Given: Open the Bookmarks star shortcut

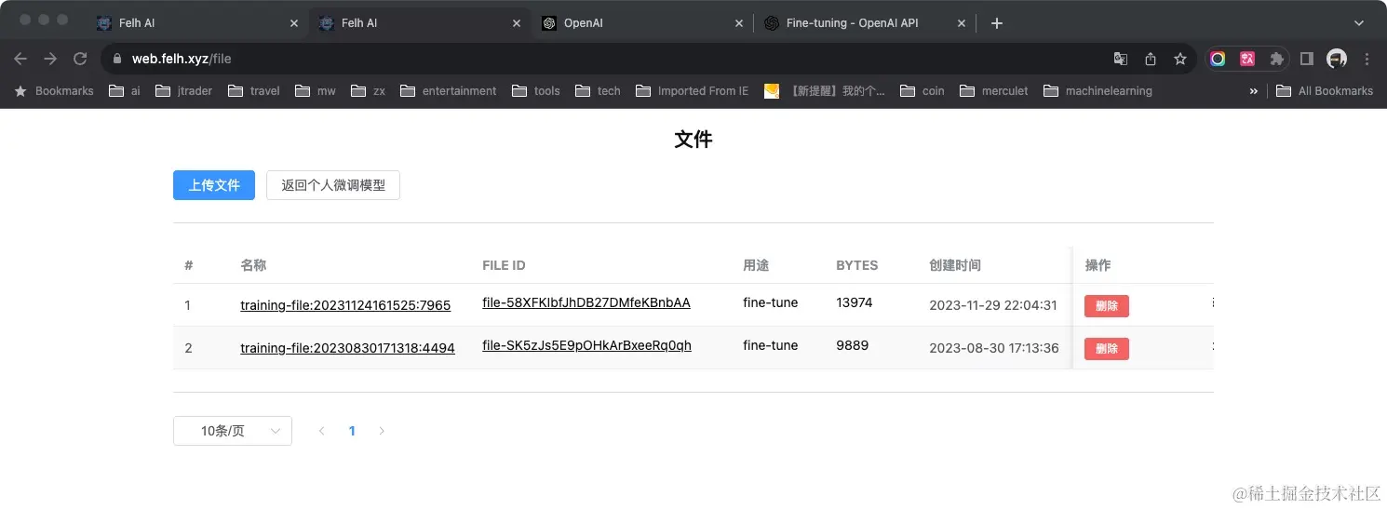Looking at the screenshot, I should 54,90.
